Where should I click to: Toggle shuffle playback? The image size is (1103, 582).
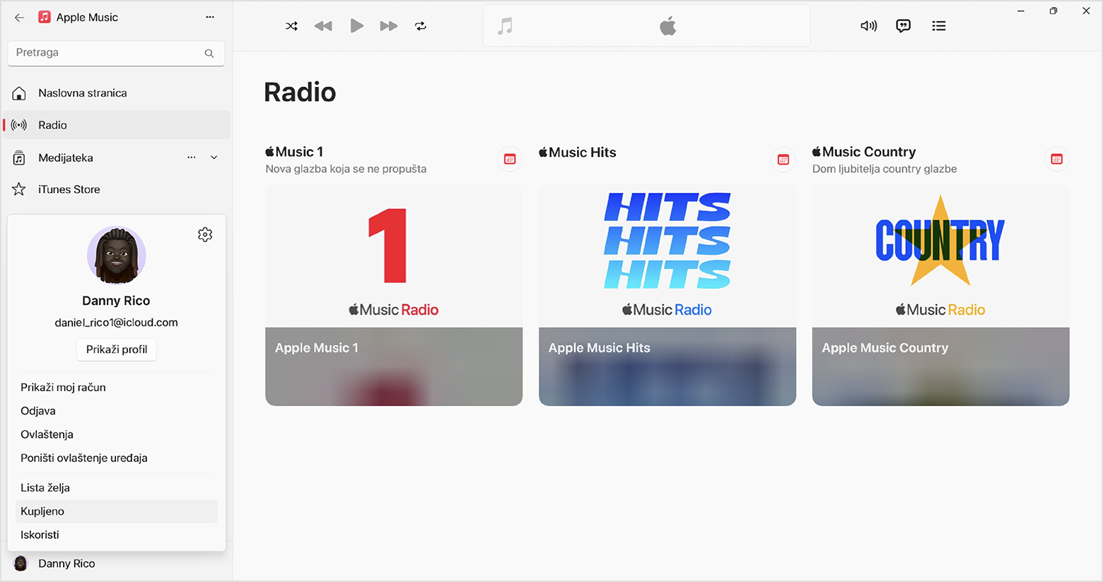point(291,25)
